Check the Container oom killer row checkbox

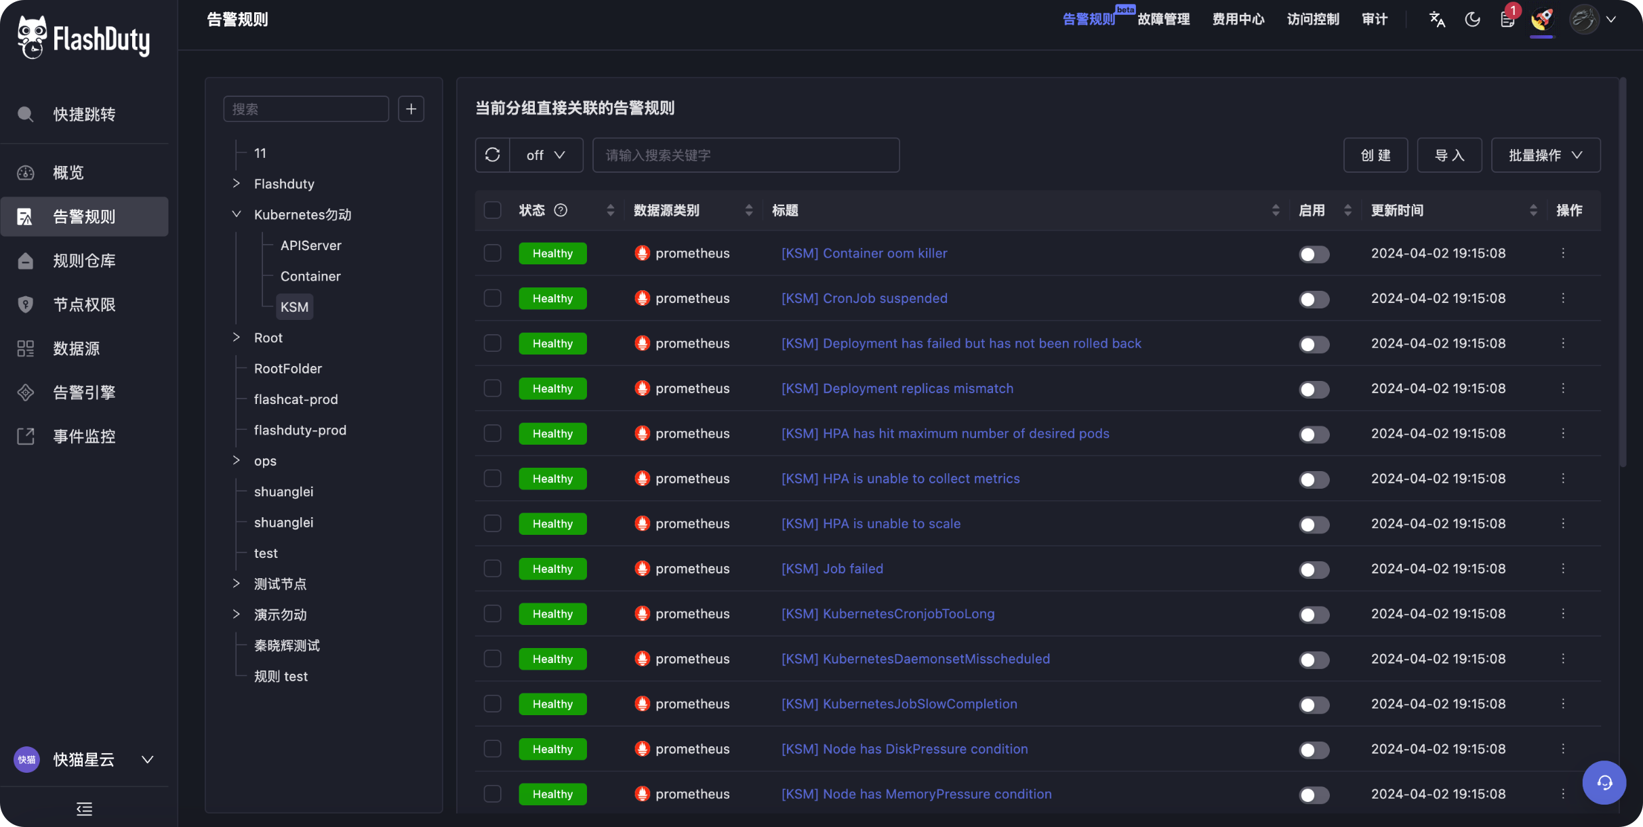pos(493,253)
